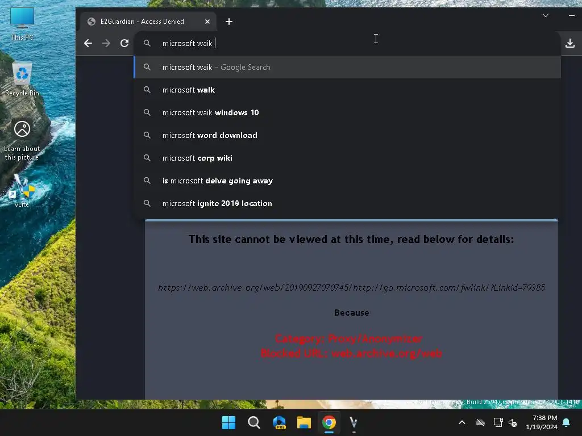The image size is (582, 436).
Task: Click the blocked web.archive.org URL text
Action: pyautogui.click(x=351, y=287)
